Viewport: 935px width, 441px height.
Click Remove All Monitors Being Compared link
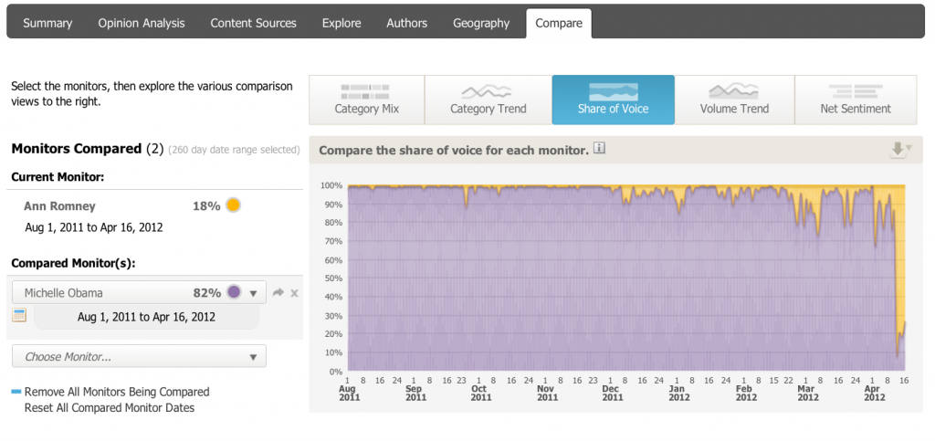pyautogui.click(x=117, y=392)
